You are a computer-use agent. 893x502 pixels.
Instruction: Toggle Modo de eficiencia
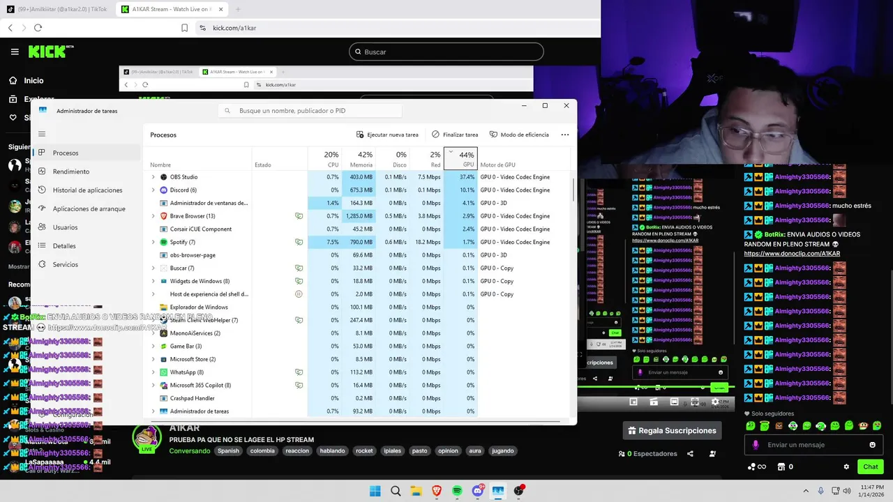click(x=519, y=135)
